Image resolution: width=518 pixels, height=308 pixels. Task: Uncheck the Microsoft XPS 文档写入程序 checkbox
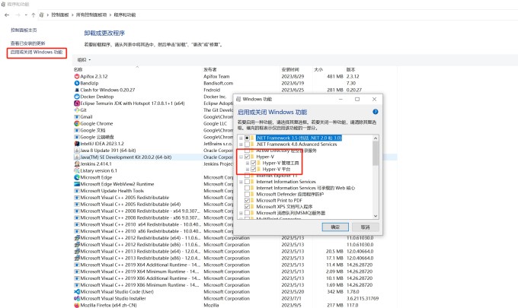247,206
